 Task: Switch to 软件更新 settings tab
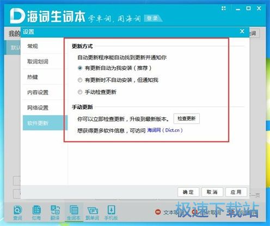click(x=45, y=123)
